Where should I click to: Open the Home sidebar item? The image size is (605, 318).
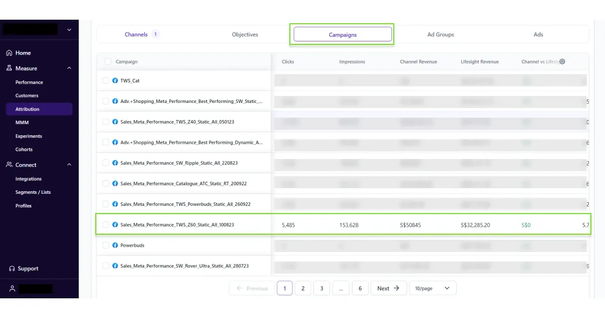pos(23,53)
